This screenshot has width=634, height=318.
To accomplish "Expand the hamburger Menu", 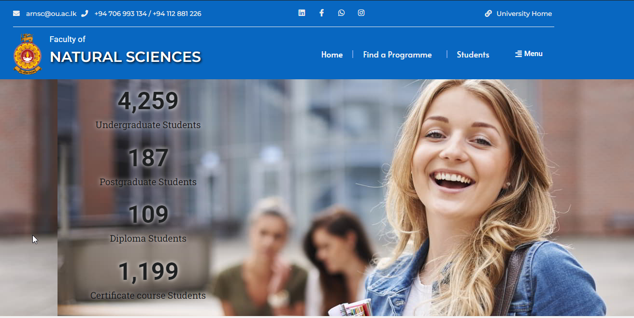I will [529, 54].
